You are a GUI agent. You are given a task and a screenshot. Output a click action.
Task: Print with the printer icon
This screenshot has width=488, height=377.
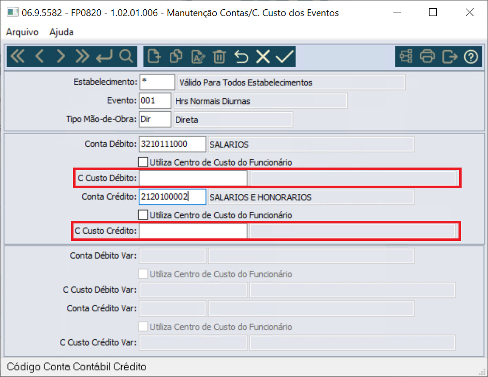(427, 56)
